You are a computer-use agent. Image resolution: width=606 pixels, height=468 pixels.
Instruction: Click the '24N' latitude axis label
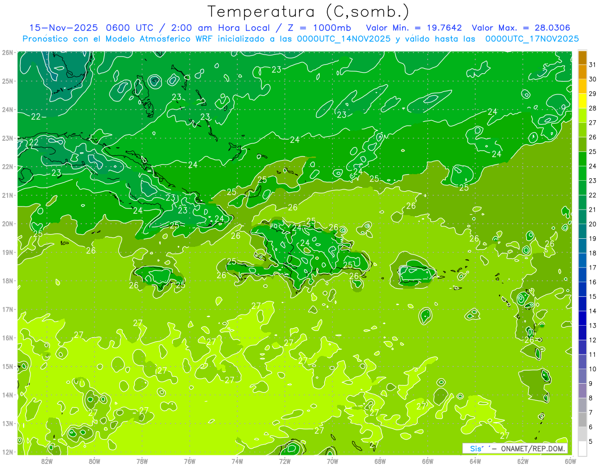[x=8, y=110]
